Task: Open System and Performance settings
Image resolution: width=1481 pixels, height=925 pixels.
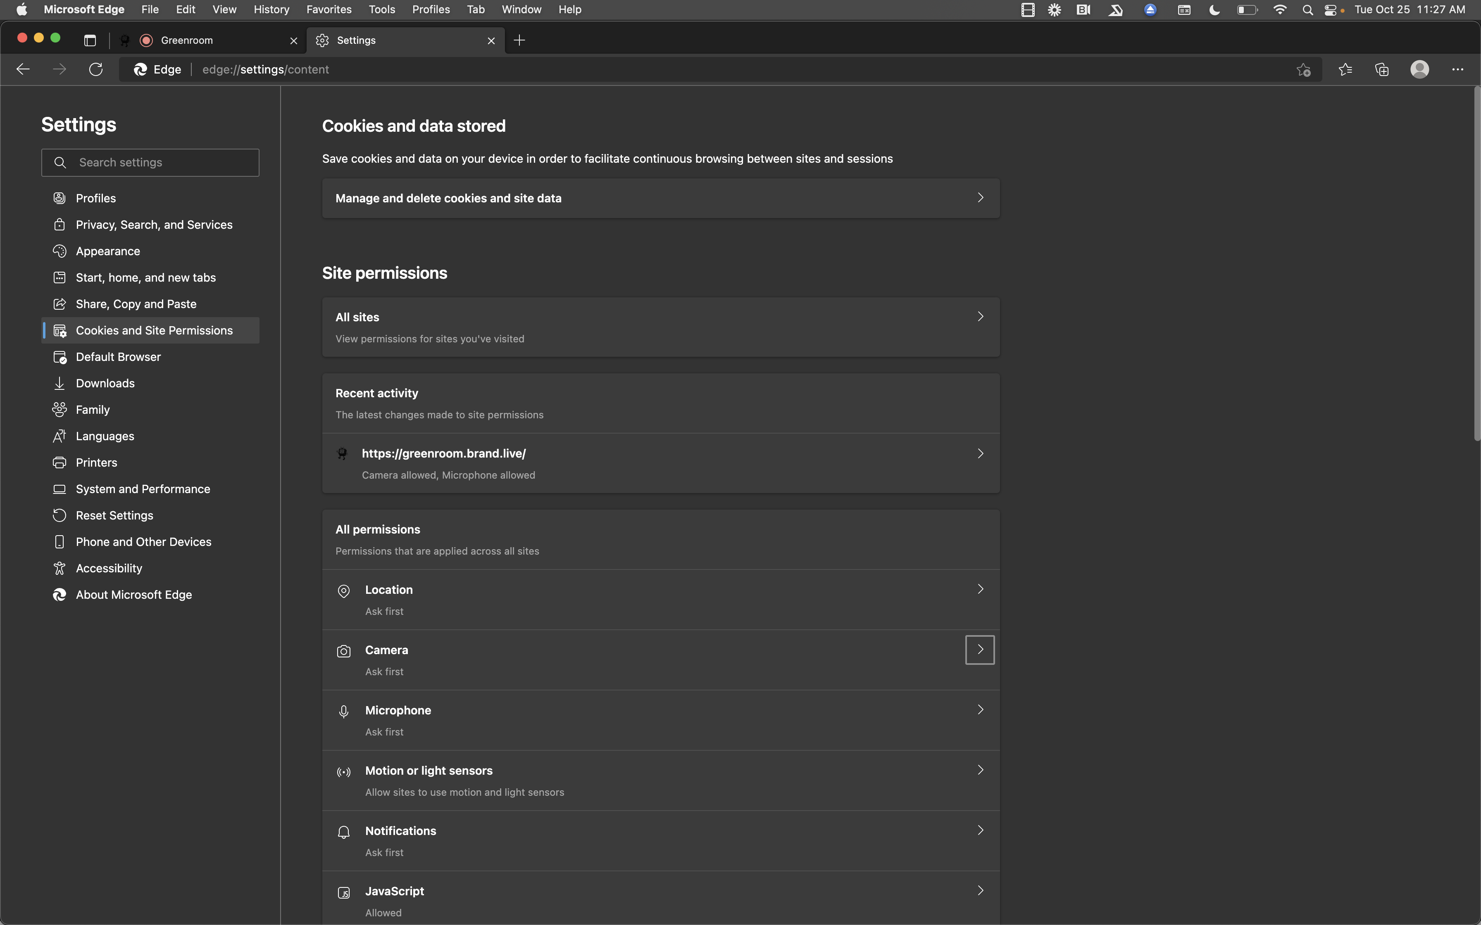Action: [x=150, y=489]
